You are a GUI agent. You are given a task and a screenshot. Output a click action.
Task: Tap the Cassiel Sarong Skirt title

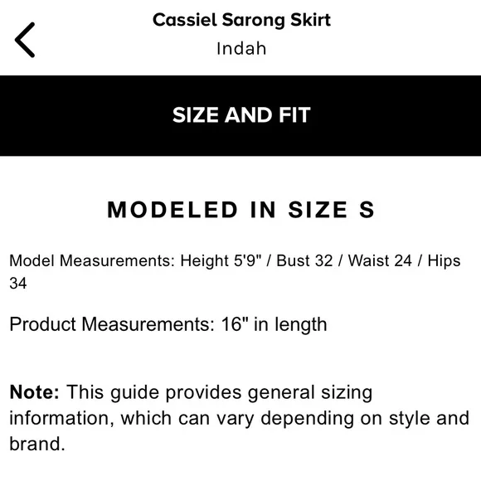coord(241,20)
